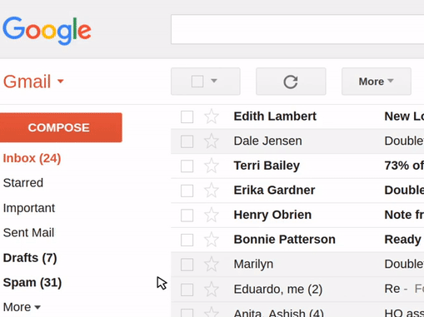The image size is (424, 317).
Task: Open the More actions toolbar dropdown
Action: (377, 82)
